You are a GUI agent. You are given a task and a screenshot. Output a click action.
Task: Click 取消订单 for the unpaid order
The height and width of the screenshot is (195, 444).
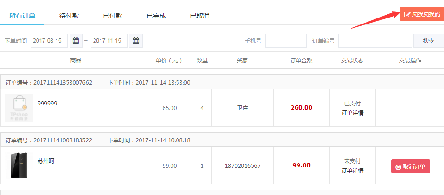(410, 166)
